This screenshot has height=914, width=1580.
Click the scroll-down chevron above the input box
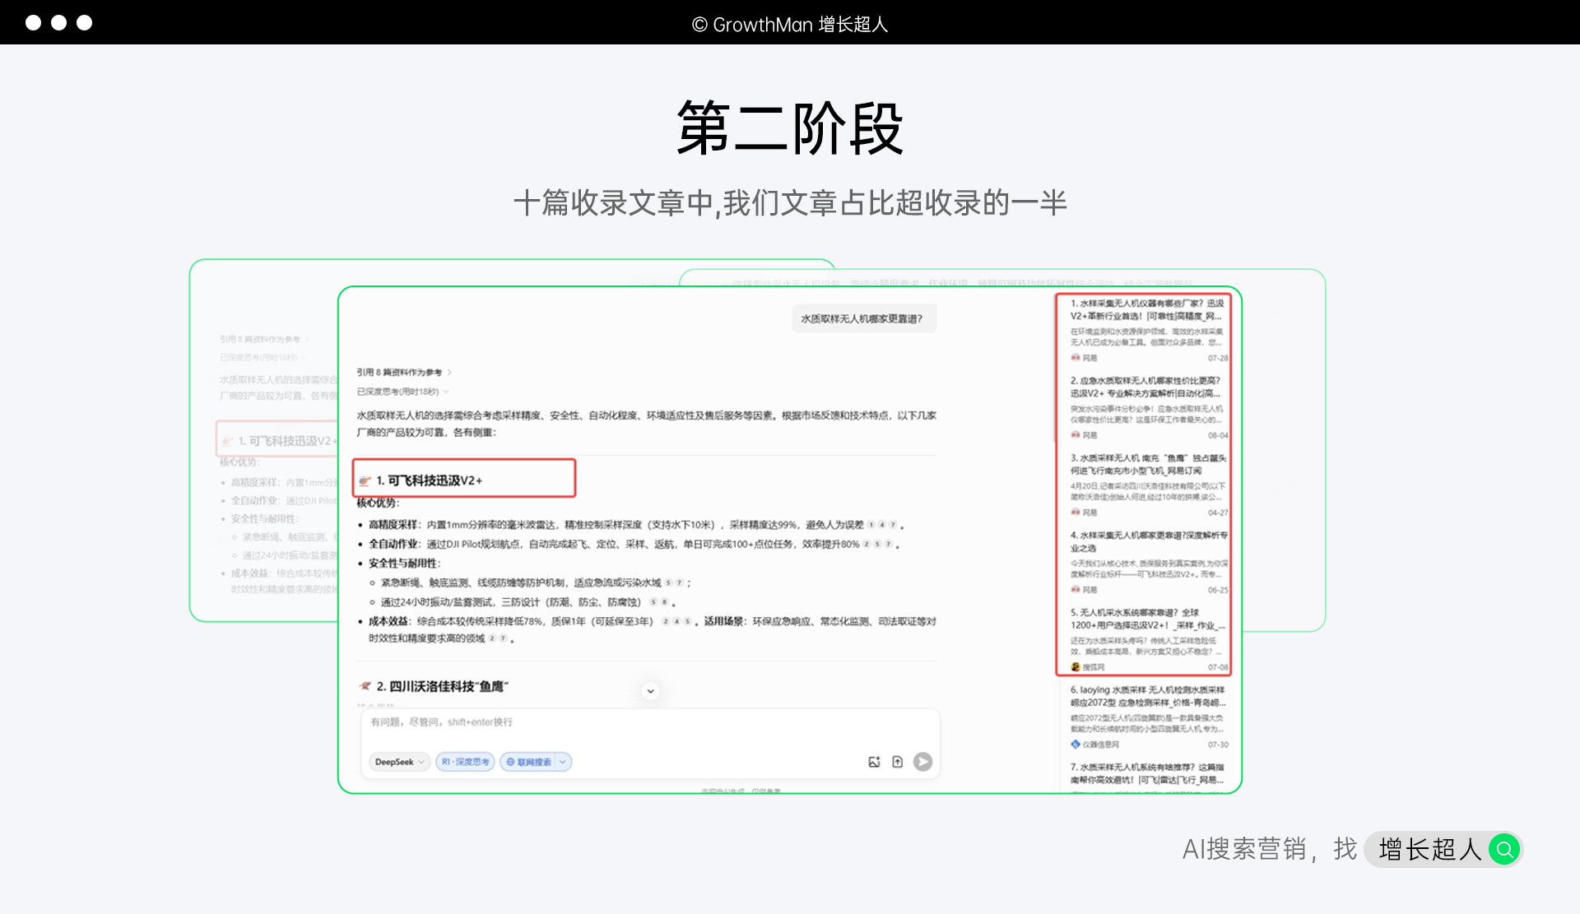click(650, 691)
